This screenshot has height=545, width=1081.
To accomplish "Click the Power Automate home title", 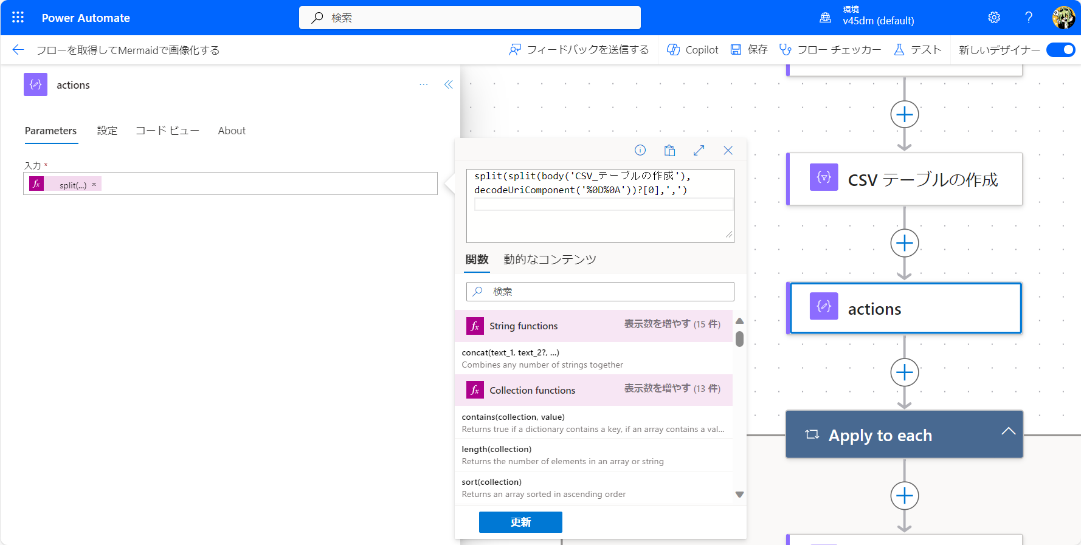I will click(86, 18).
